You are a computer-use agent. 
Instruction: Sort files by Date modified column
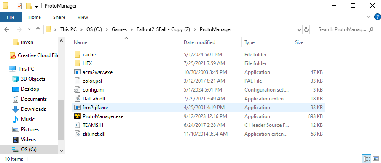click(x=212, y=42)
